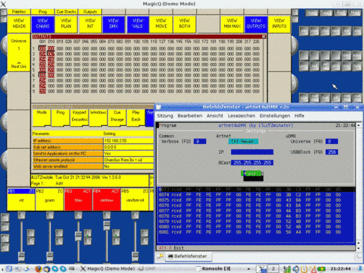Click the Sub net address value
This screenshot has height=273, width=364.
click(x=128, y=147)
